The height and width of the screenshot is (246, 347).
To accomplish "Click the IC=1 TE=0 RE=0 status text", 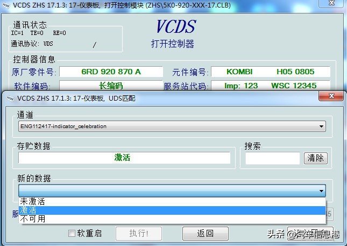I will tap(39, 33).
